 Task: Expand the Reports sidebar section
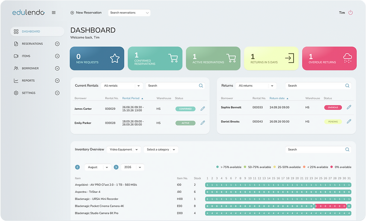click(x=57, y=80)
